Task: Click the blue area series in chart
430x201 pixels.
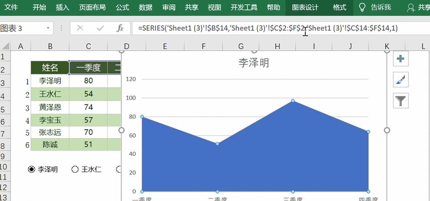Action: [255, 164]
